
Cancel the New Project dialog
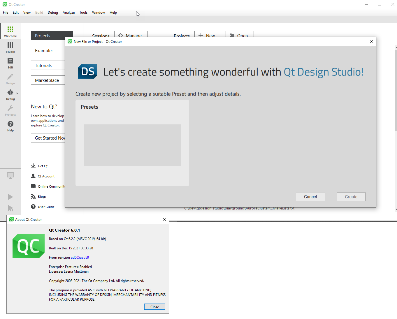coord(310,197)
